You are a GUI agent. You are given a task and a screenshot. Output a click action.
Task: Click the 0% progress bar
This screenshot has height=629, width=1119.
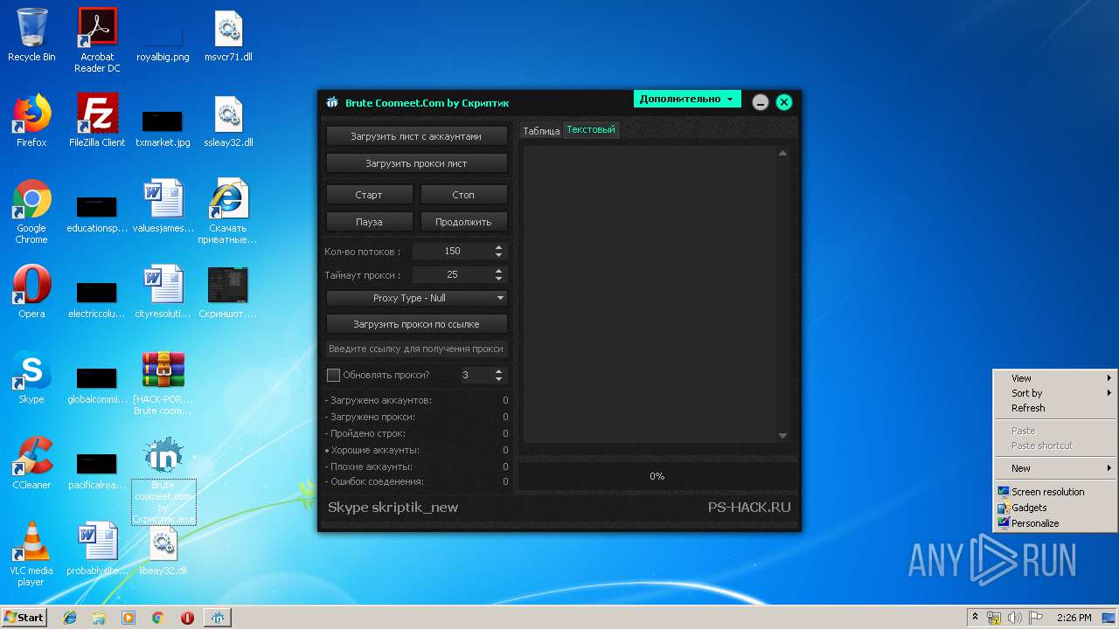point(657,476)
